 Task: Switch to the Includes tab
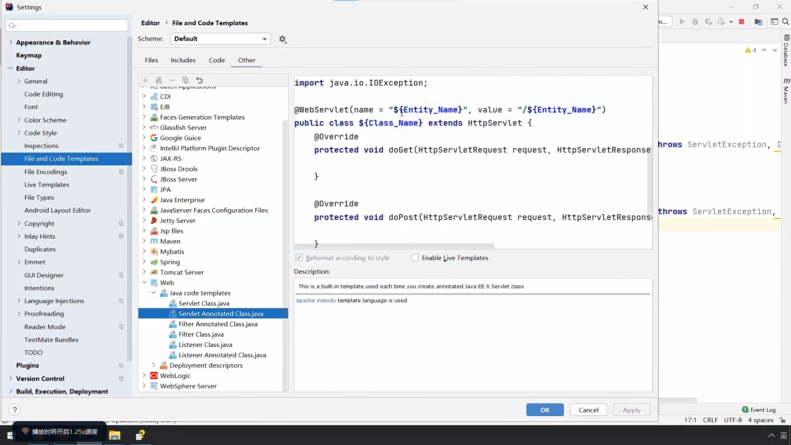(183, 60)
